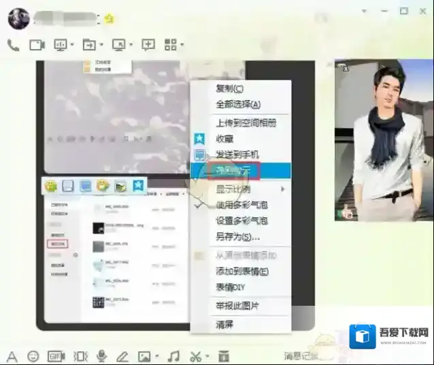Open the emoji smiley picker

point(33,356)
